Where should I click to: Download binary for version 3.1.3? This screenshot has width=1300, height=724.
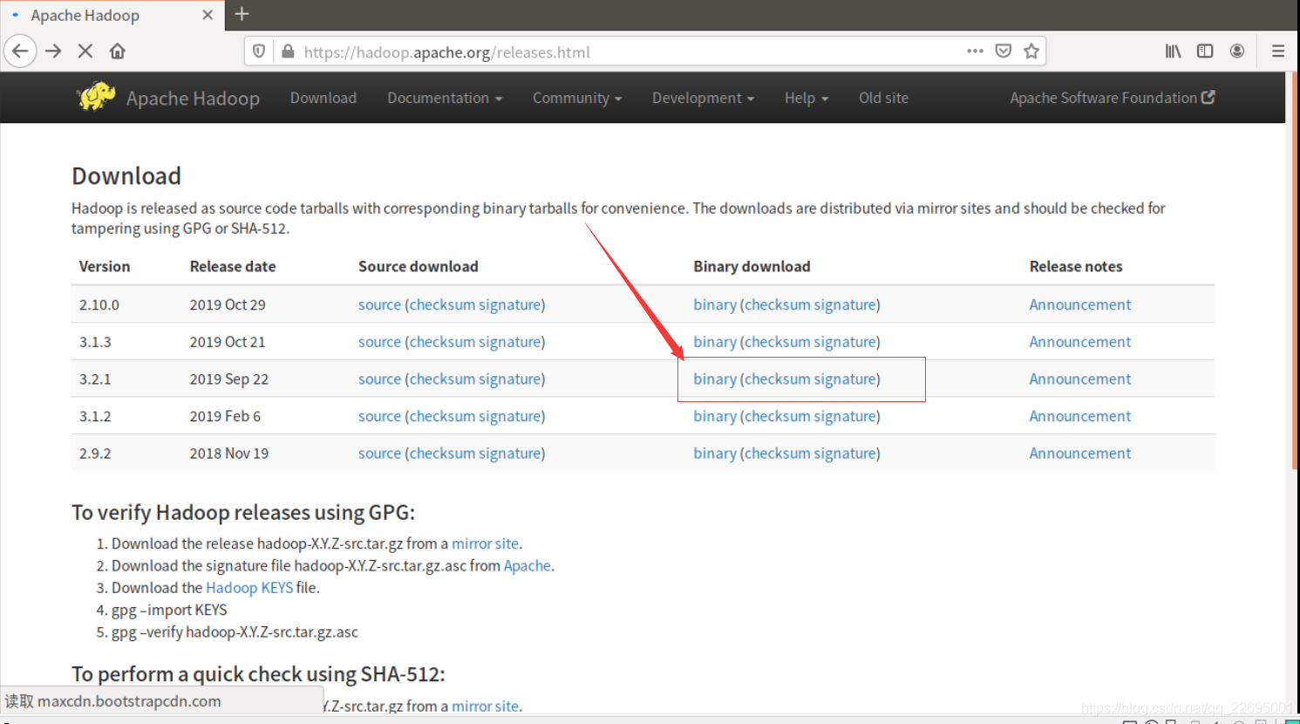(x=715, y=342)
